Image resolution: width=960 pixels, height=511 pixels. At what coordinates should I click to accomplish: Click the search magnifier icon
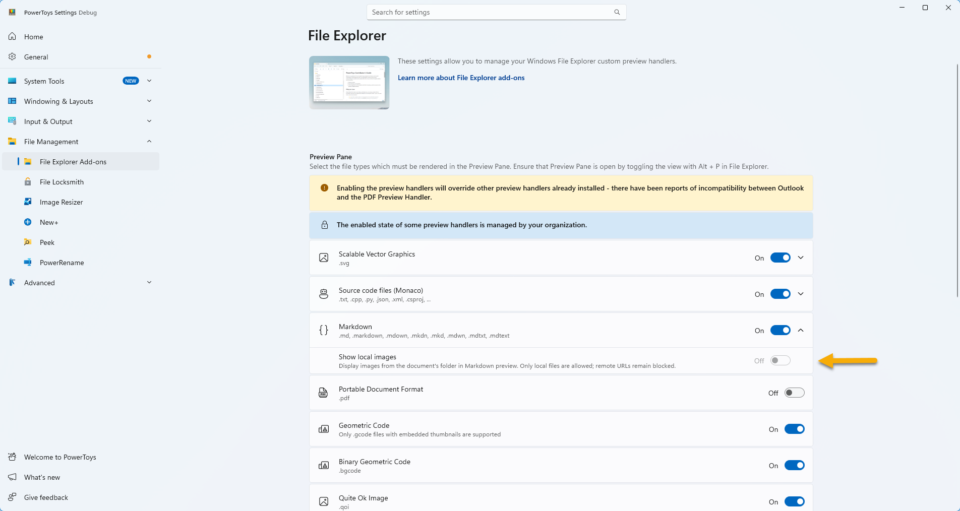(617, 12)
